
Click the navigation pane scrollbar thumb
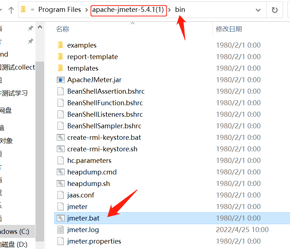[40, 151]
